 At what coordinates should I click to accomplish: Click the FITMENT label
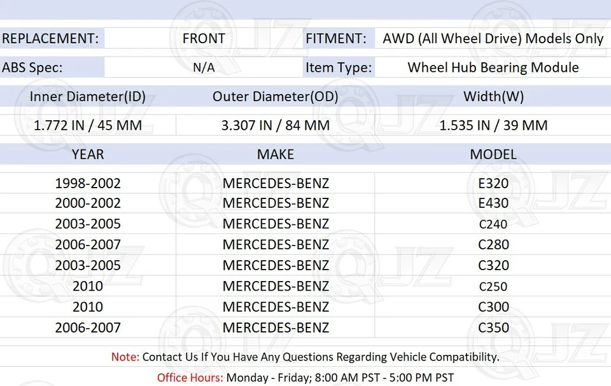336,38
